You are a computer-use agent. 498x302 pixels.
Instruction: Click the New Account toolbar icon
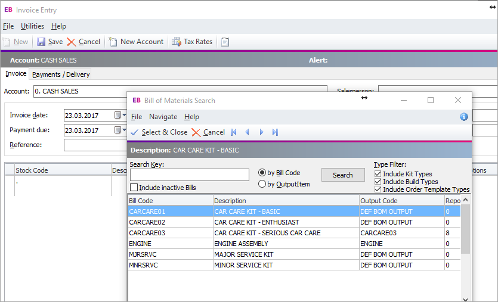pos(113,42)
